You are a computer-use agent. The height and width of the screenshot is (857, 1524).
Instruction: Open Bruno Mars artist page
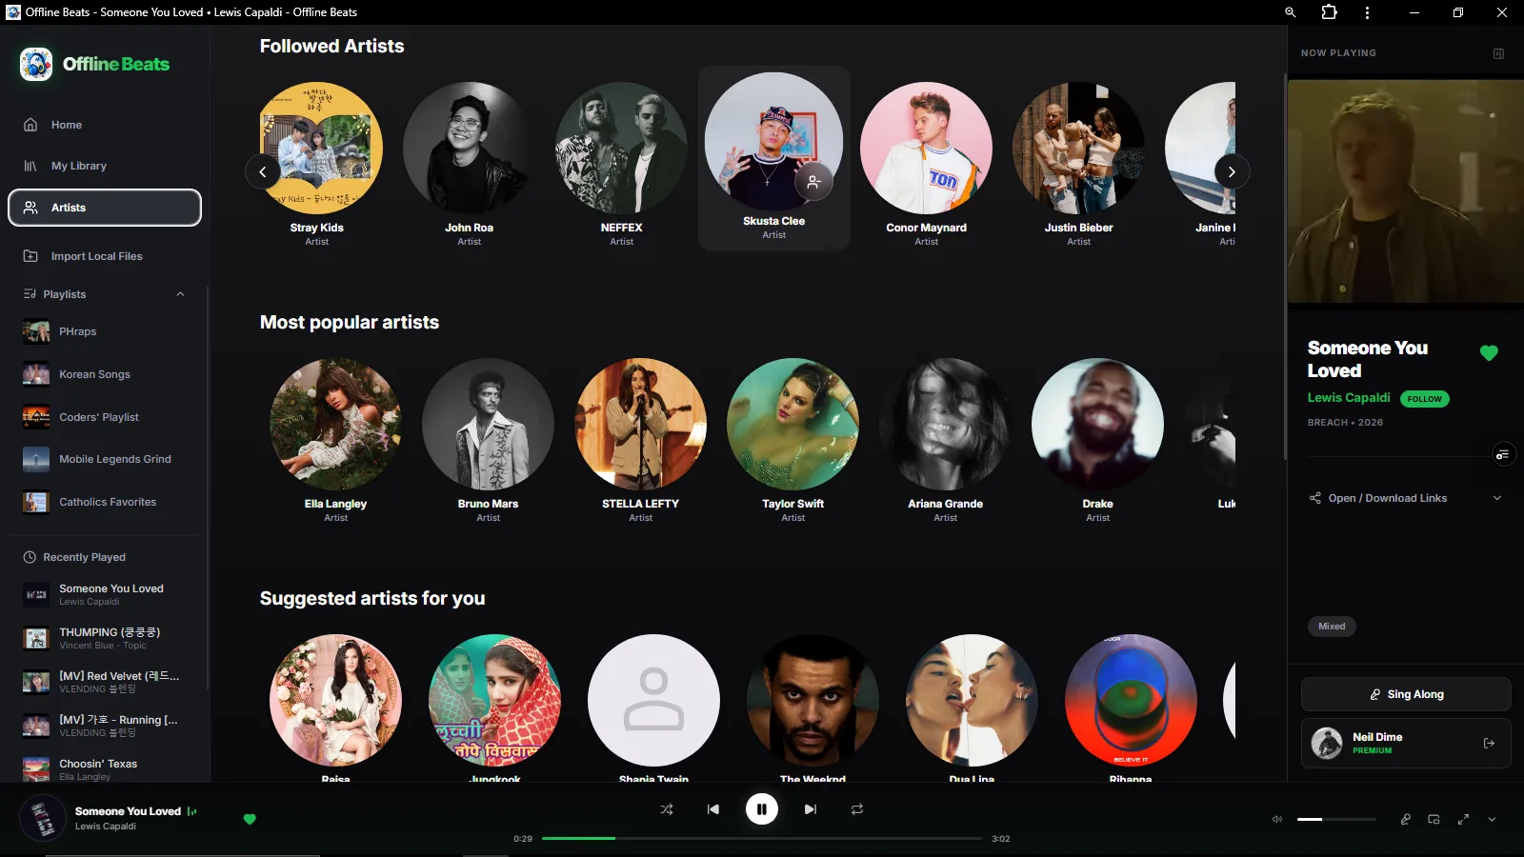coord(488,440)
